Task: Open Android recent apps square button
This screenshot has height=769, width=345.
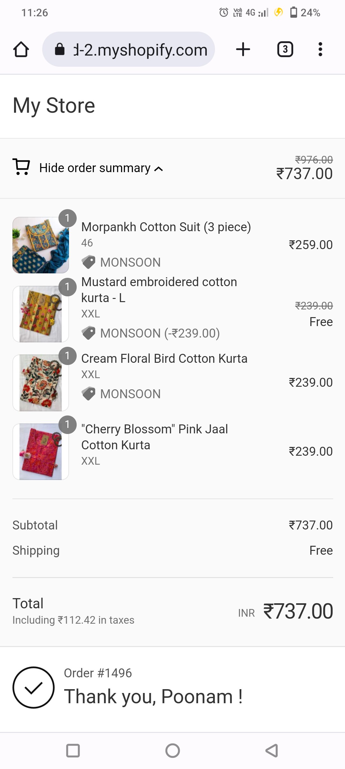Action: coord(73,750)
